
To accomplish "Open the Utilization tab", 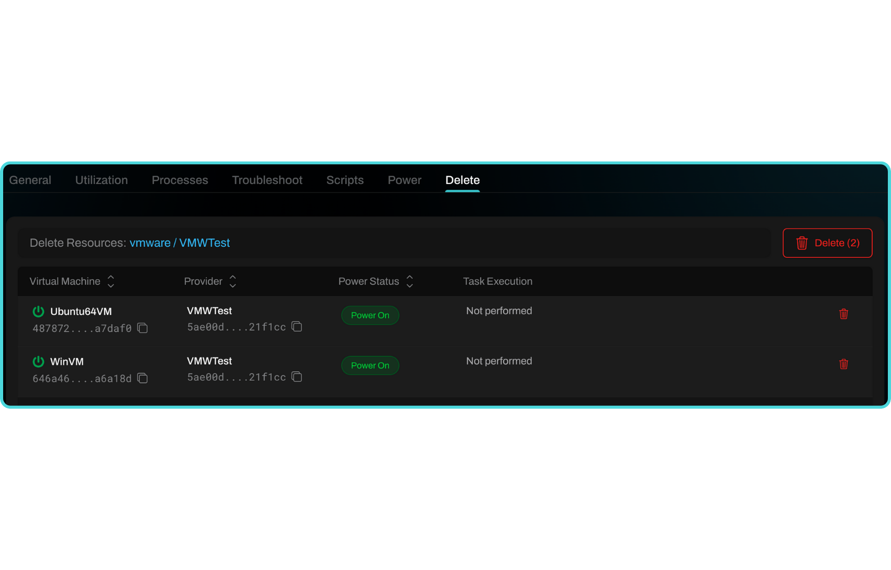I will (x=102, y=180).
